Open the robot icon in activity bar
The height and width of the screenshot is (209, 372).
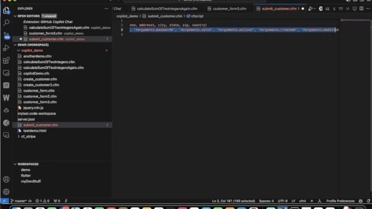click(6, 110)
